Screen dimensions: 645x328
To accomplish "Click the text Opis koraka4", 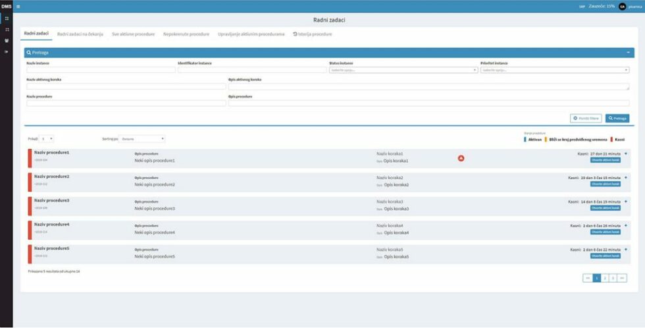I will tap(396, 233).
